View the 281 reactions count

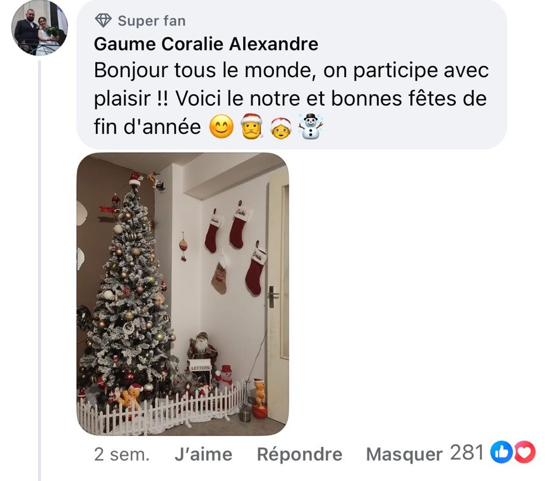[467, 452]
